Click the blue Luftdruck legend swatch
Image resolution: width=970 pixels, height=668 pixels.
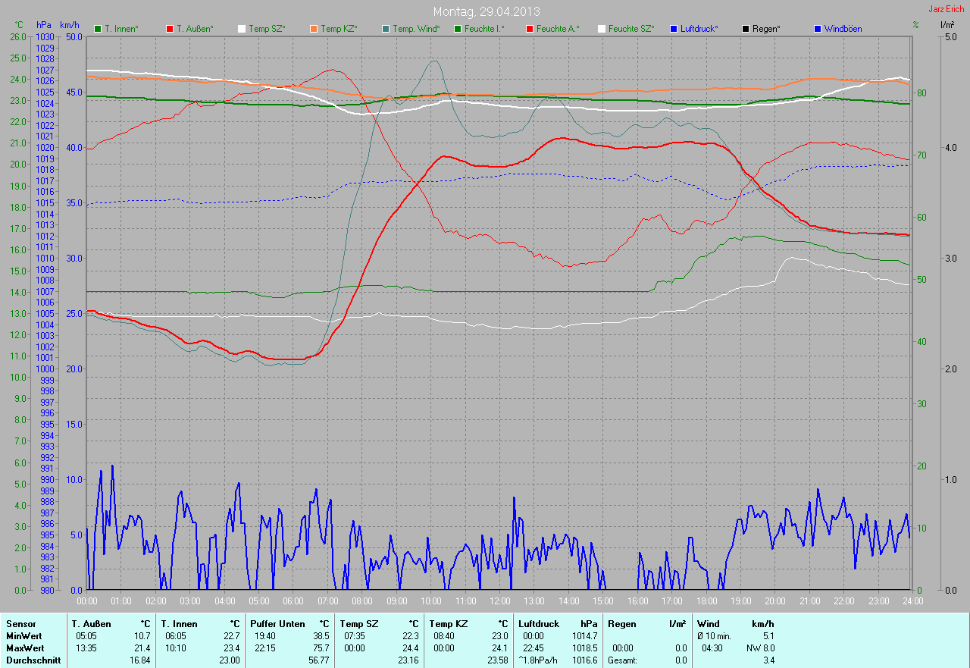[x=674, y=29]
